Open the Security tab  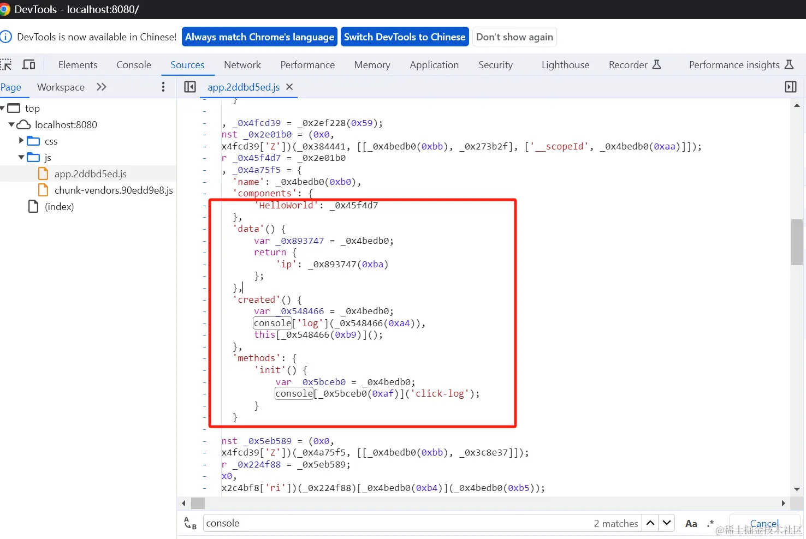click(496, 65)
